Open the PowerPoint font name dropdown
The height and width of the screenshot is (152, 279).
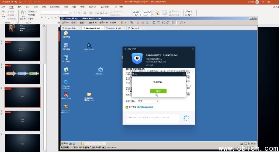pyautogui.click(x=55, y=13)
